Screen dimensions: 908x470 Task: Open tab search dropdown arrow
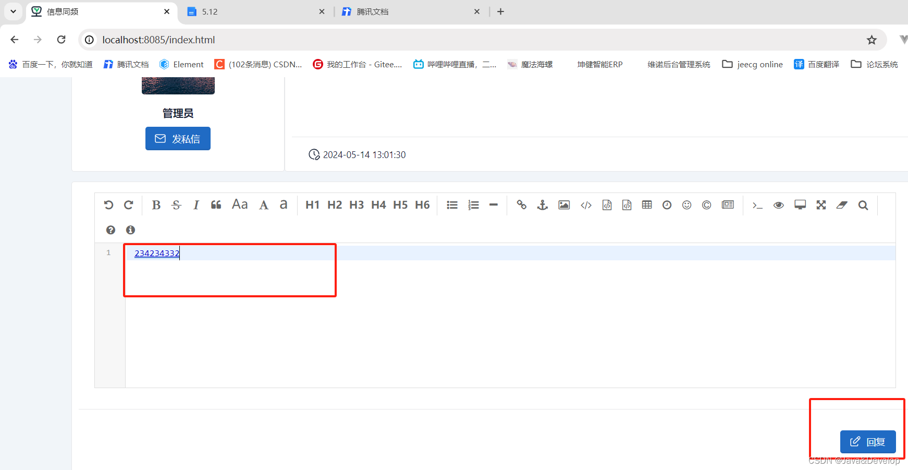13,11
